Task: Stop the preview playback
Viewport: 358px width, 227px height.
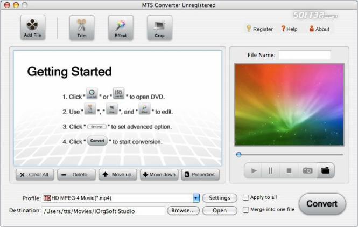Action: coord(289,170)
